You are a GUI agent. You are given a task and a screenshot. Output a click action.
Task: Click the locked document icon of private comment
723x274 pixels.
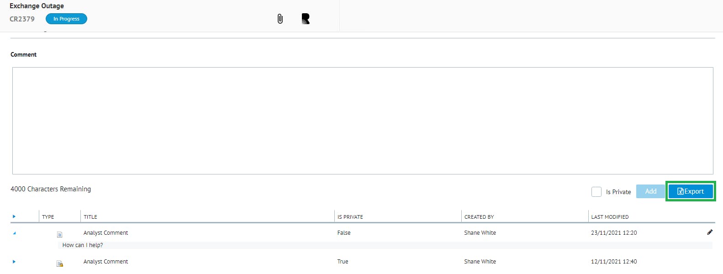59,263
